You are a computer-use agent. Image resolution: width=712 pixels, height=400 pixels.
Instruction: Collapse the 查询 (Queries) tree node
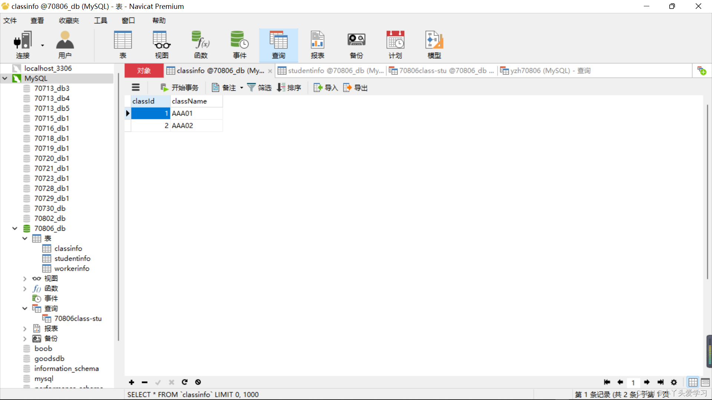tap(25, 309)
